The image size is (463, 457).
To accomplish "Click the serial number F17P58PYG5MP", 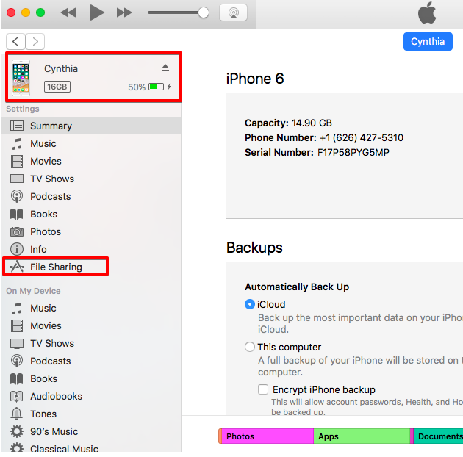I will point(353,152).
